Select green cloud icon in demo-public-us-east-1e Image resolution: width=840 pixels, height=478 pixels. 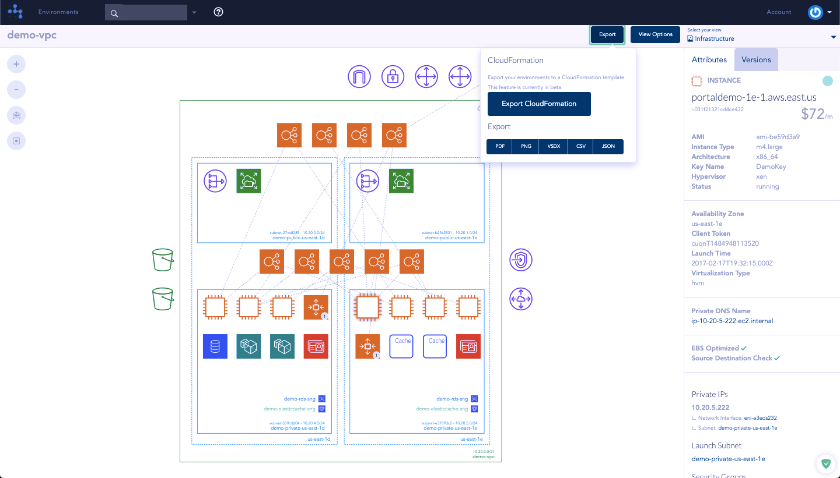(401, 181)
